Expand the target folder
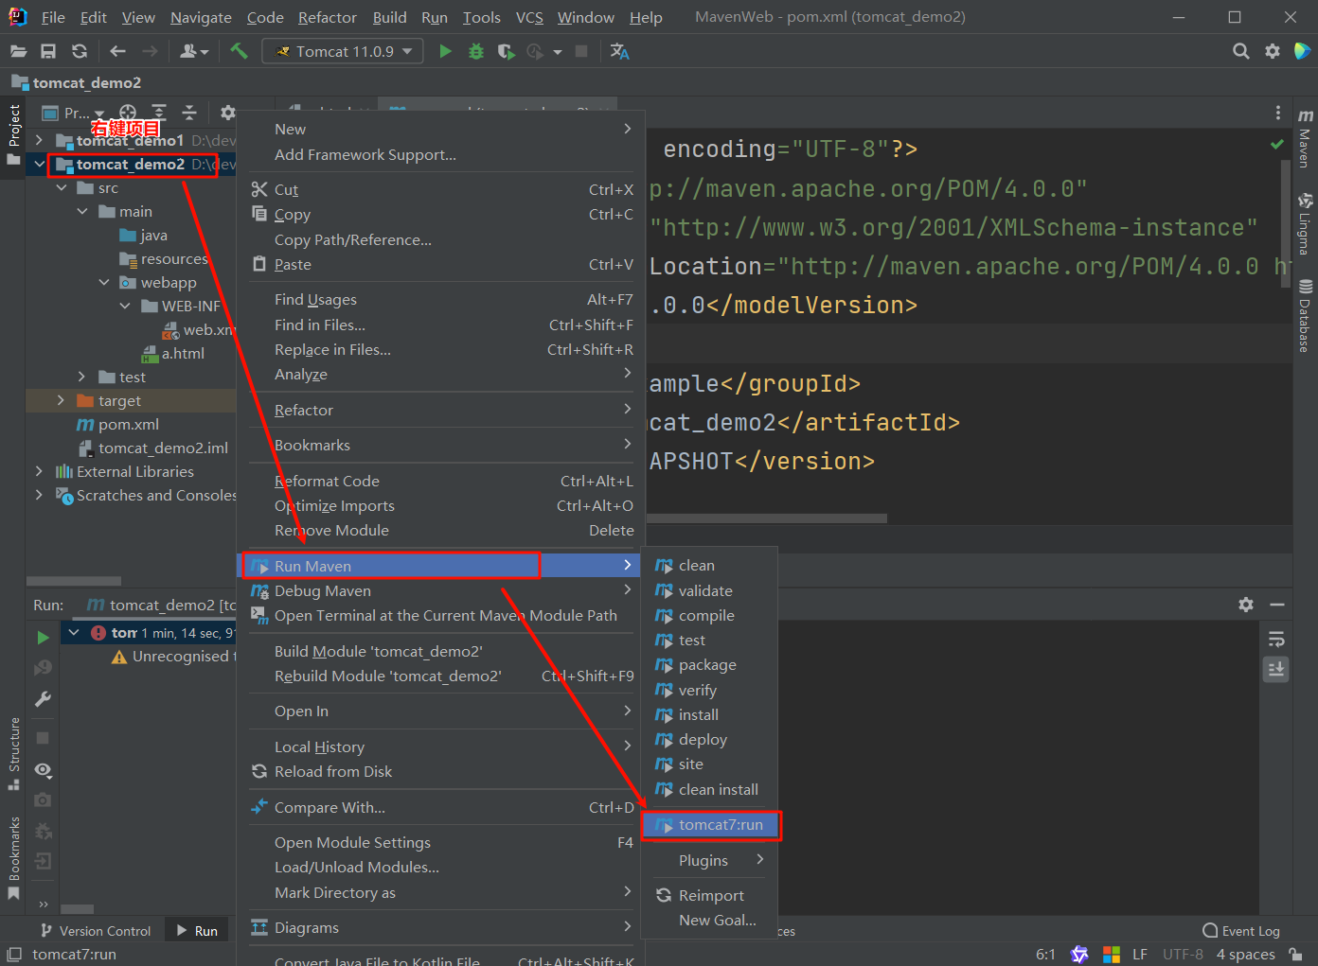The width and height of the screenshot is (1318, 966). [62, 401]
